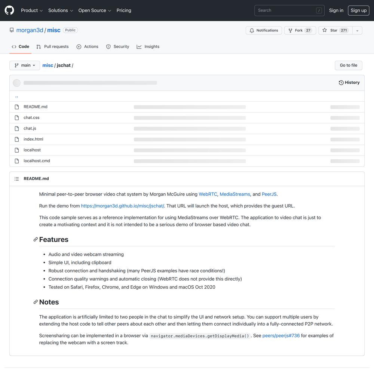Image resolution: width=374 pixels, height=374 pixels.
Task: Open the localhost file
Action: click(32, 150)
